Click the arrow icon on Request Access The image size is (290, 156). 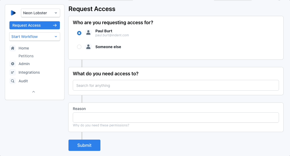coord(55,25)
